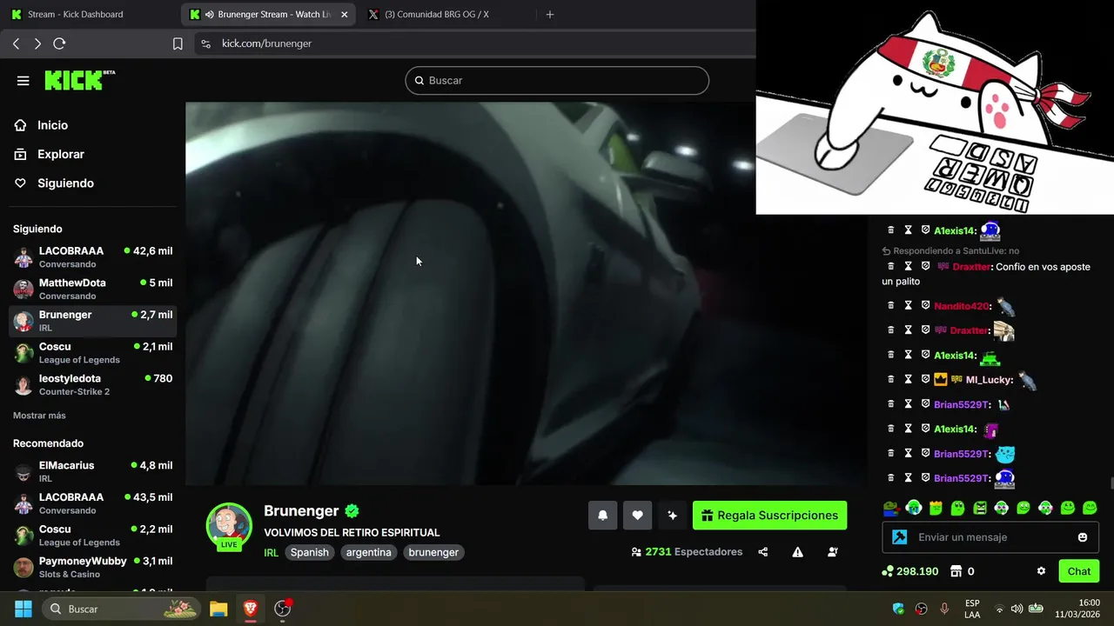Click the microphone icon in system tray
The image size is (1114, 626).
(944, 609)
